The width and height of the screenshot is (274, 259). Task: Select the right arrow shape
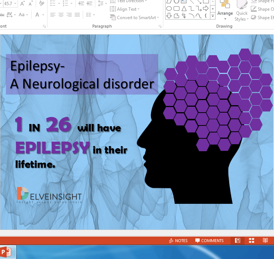[206, 8]
